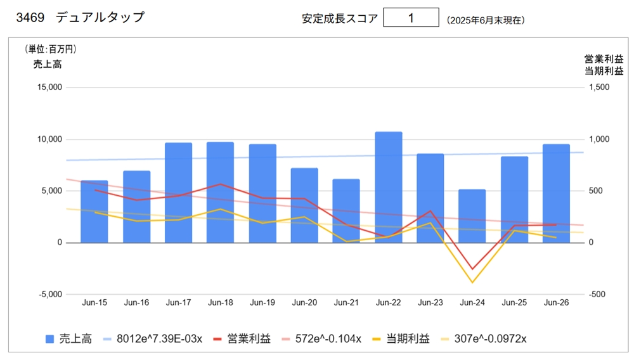Image resolution: width=634 pixels, height=360 pixels.
Task: Click the 当期利益 lowest point at Jun-24
Action: point(472,283)
